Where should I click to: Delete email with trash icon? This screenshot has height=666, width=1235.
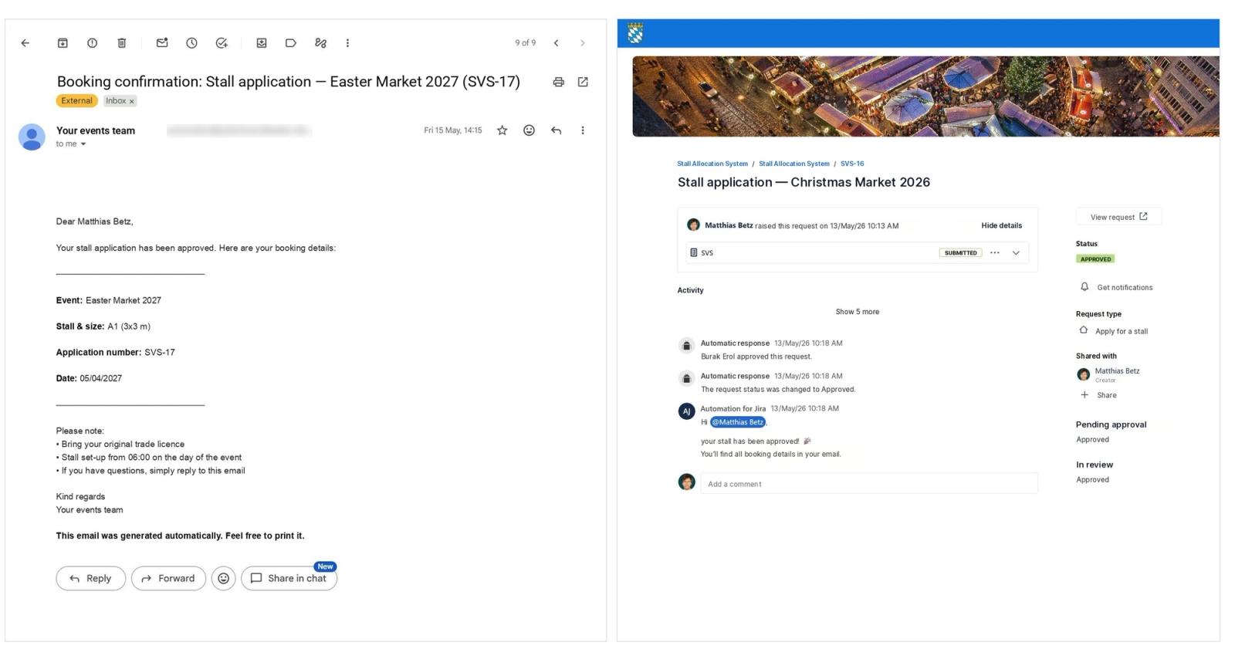122,43
